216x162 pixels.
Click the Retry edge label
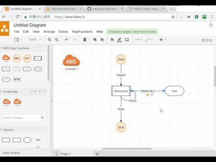pyautogui.click(x=133, y=101)
